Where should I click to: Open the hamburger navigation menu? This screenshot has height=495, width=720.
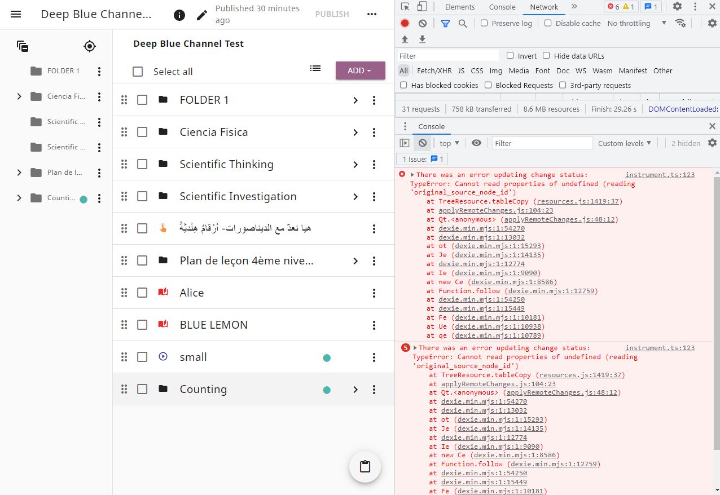(x=16, y=14)
